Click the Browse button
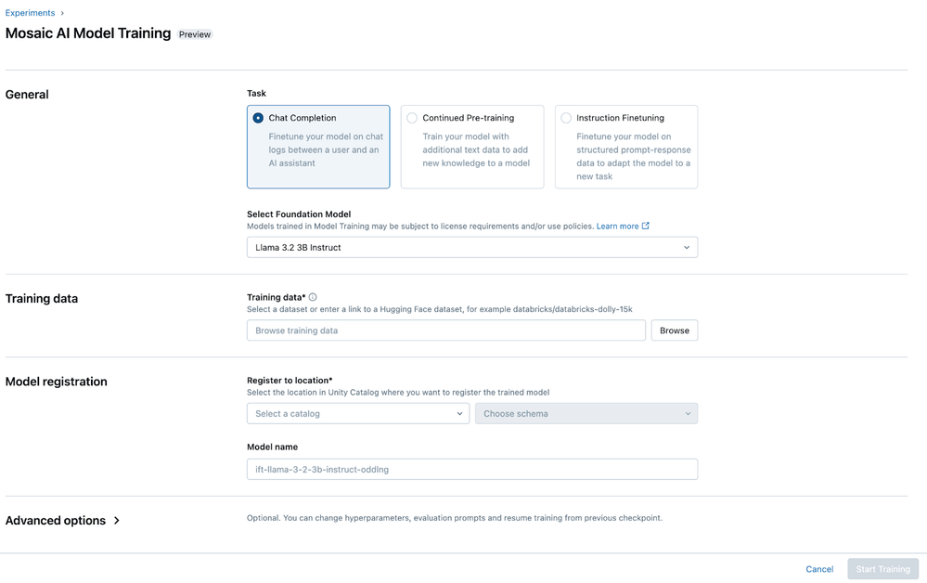 tap(674, 330)
